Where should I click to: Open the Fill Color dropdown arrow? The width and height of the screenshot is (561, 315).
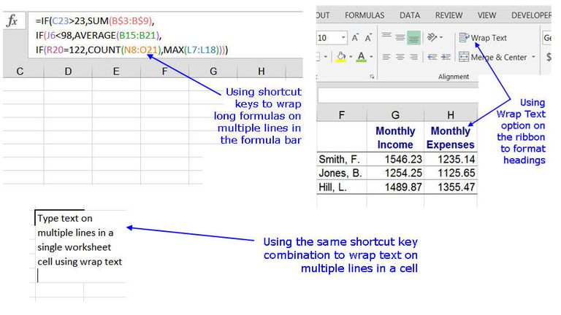pos(351,57)
